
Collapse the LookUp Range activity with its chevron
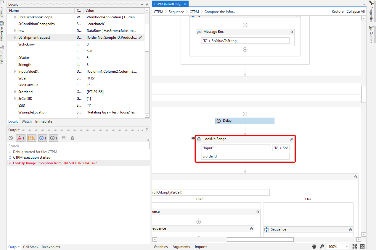point(291,139)
